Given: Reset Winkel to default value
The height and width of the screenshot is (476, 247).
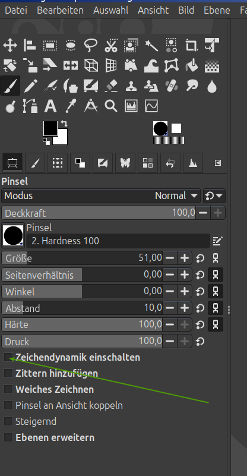Looking at the screenshot, I should point(200,292).
